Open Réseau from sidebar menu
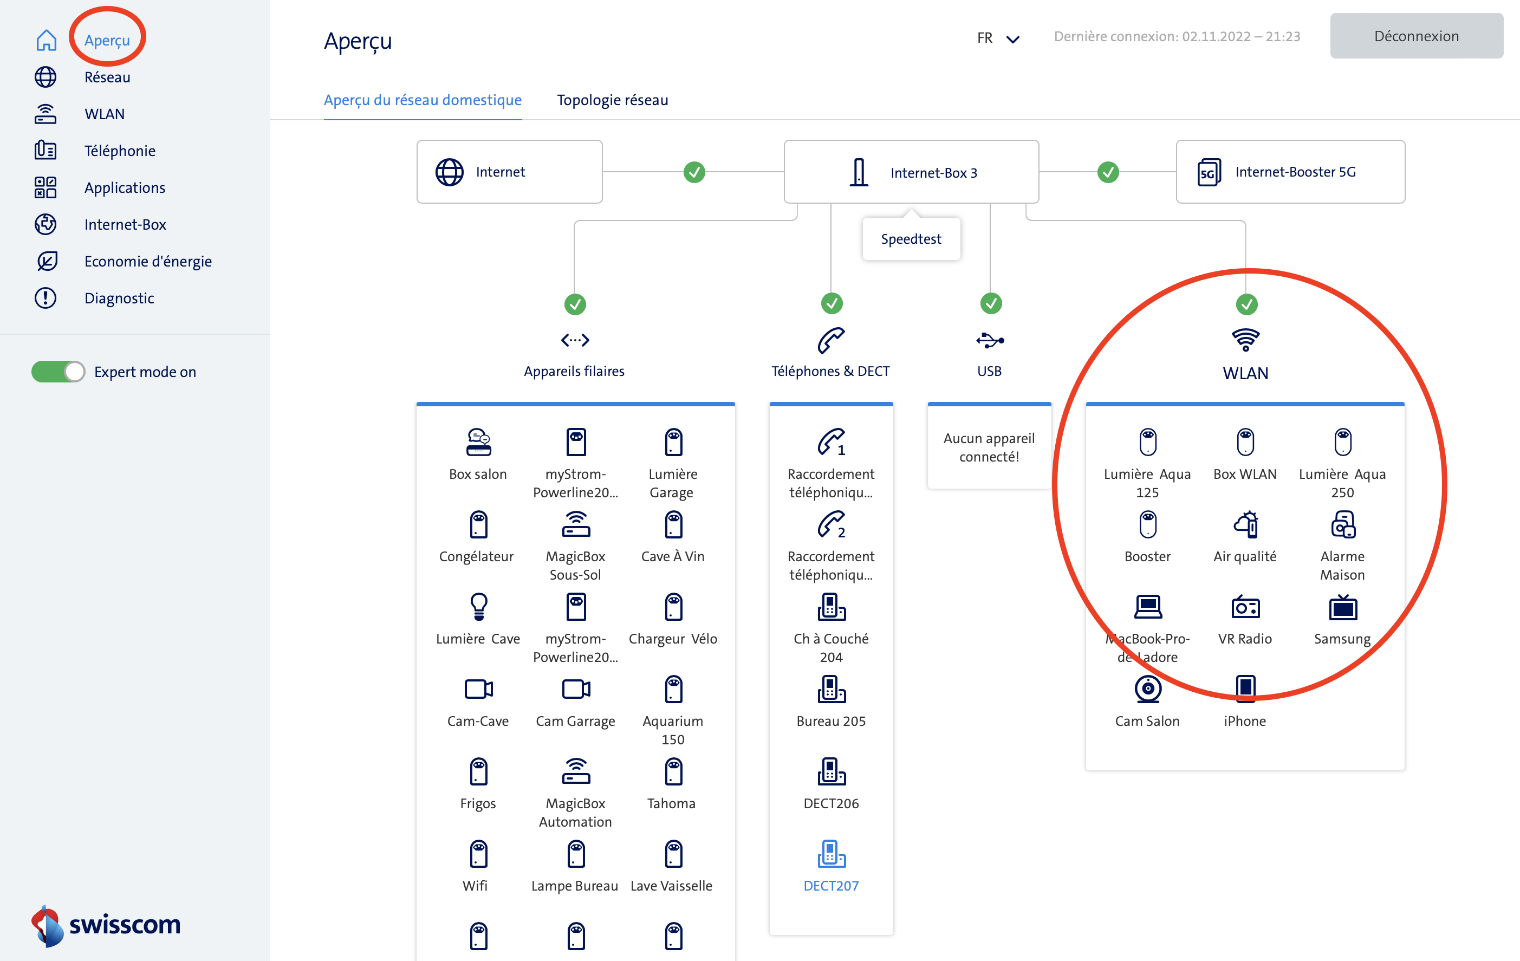Image resolution: width=1520 pixels, height=961 pixels. pyautogui.click(x=107, y=77)
